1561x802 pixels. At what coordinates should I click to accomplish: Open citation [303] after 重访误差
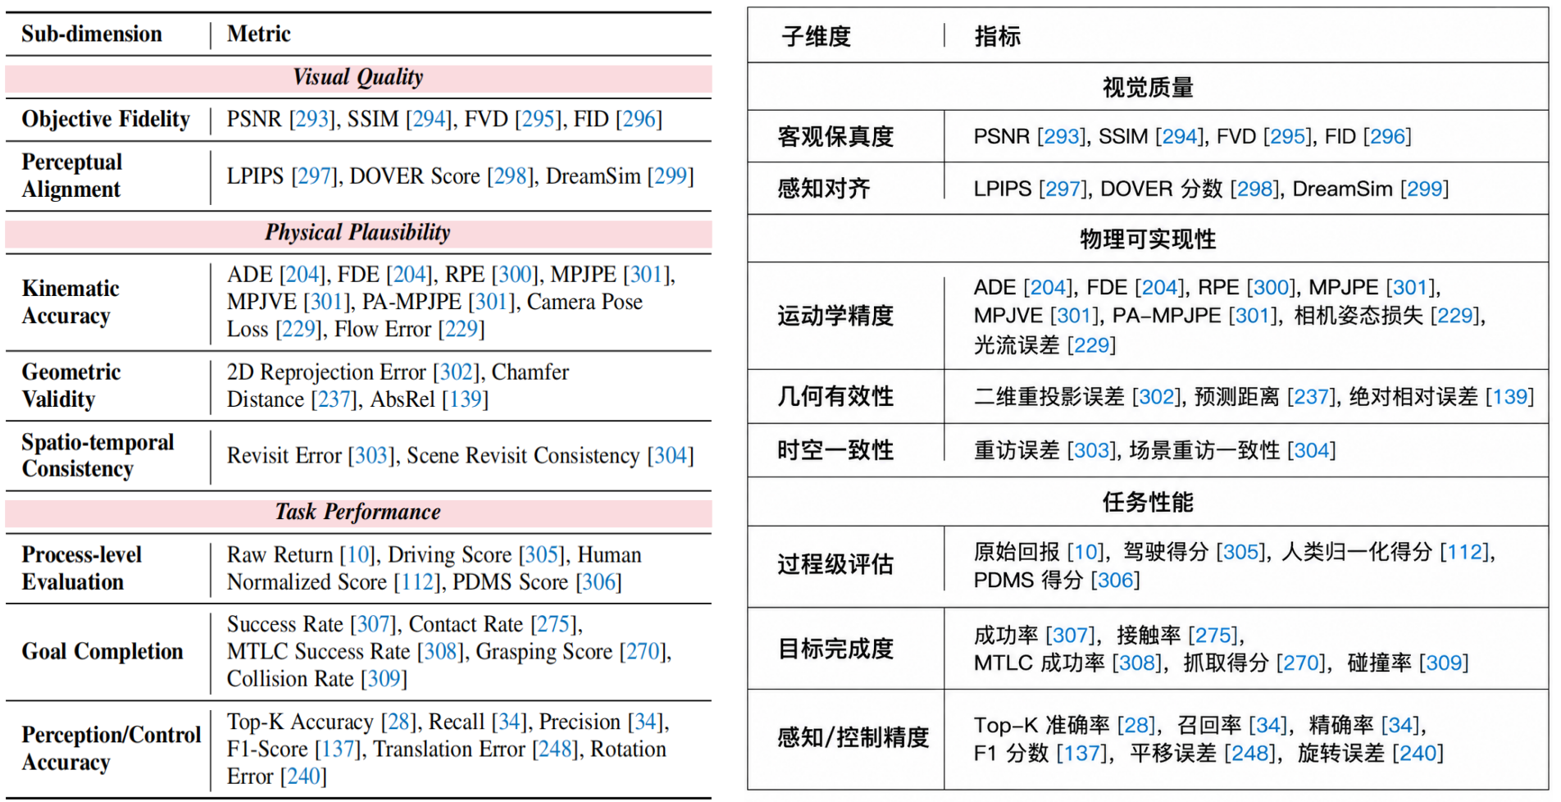(1092, 451)
